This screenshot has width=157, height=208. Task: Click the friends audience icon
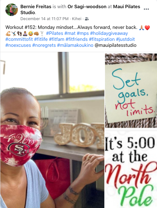coord(87,19)
